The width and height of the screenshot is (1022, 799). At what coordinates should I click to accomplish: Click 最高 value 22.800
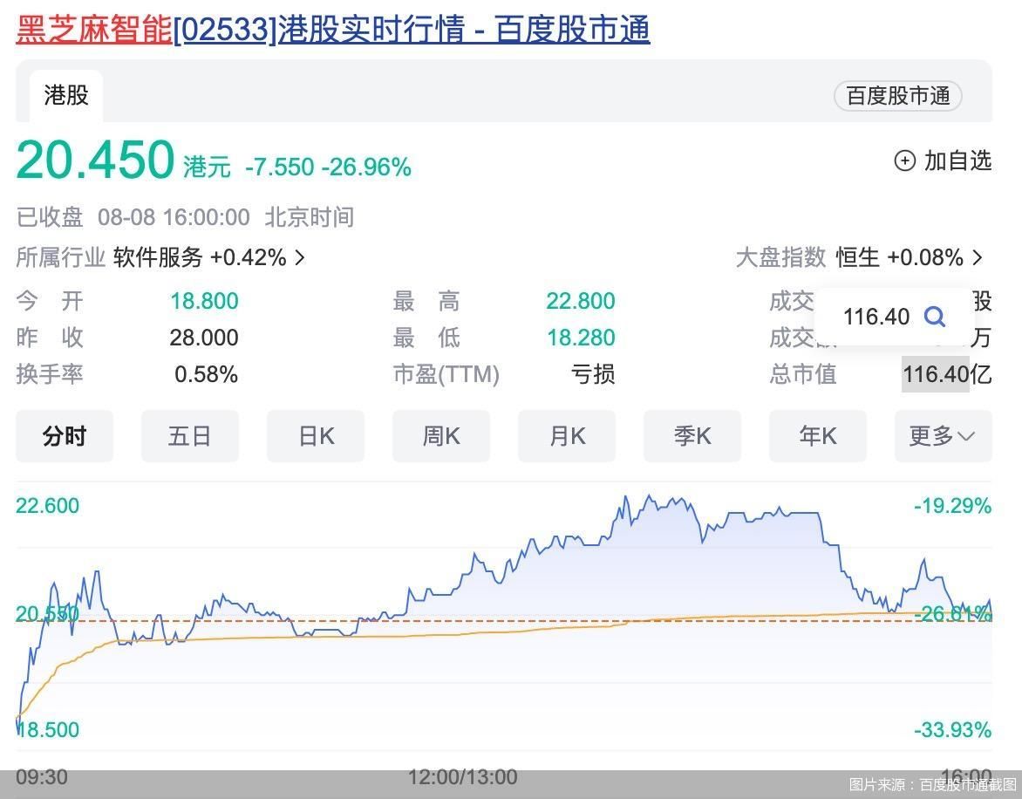point(580,301)
